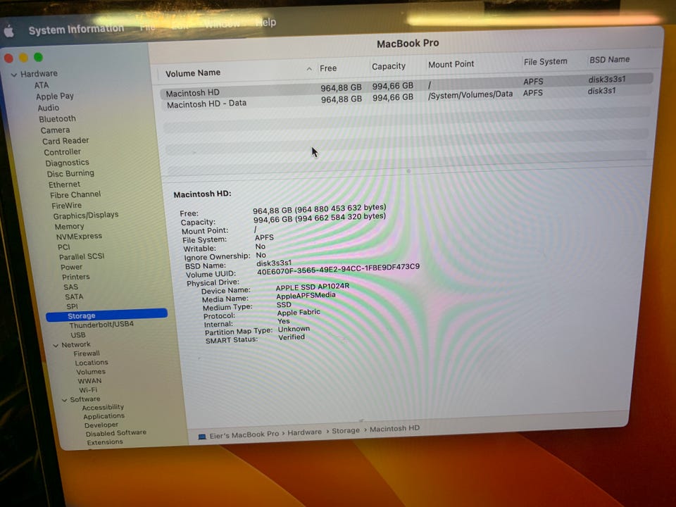Collapse the Network section
Image resolution: width=676 pixels, height=507 pixels.
[x=56, y=345]
